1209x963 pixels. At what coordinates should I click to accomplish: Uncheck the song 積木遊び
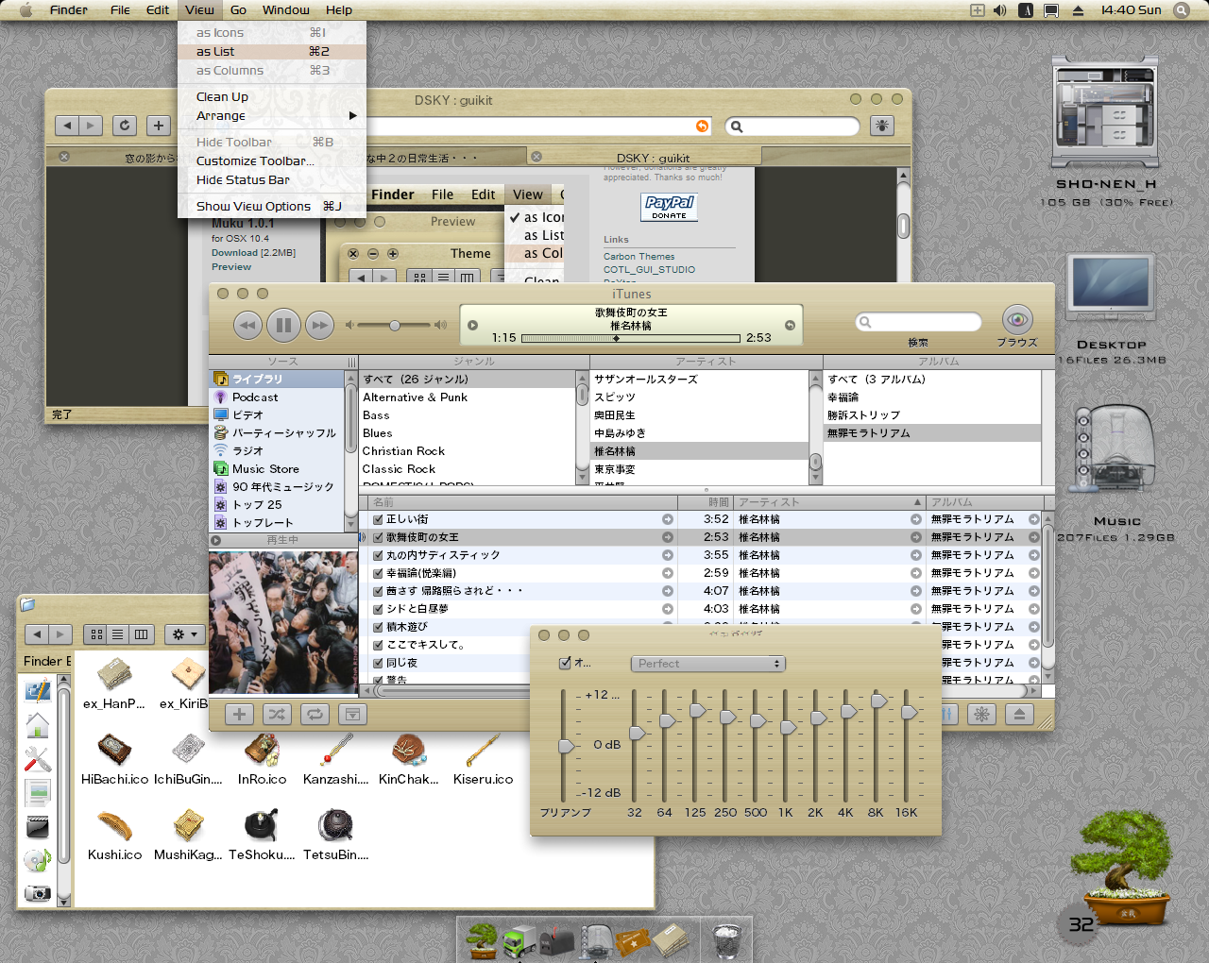(378, 627)
